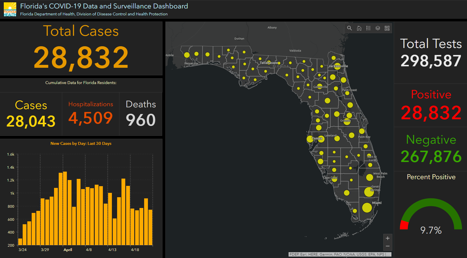467x258 pixels.
Task: Click the Total Tests 298,587 value
Action: click(x=431, y=61)
